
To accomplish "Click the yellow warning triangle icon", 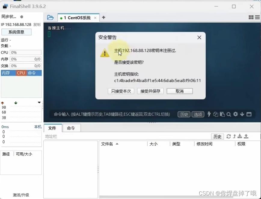I will (105, 53).
